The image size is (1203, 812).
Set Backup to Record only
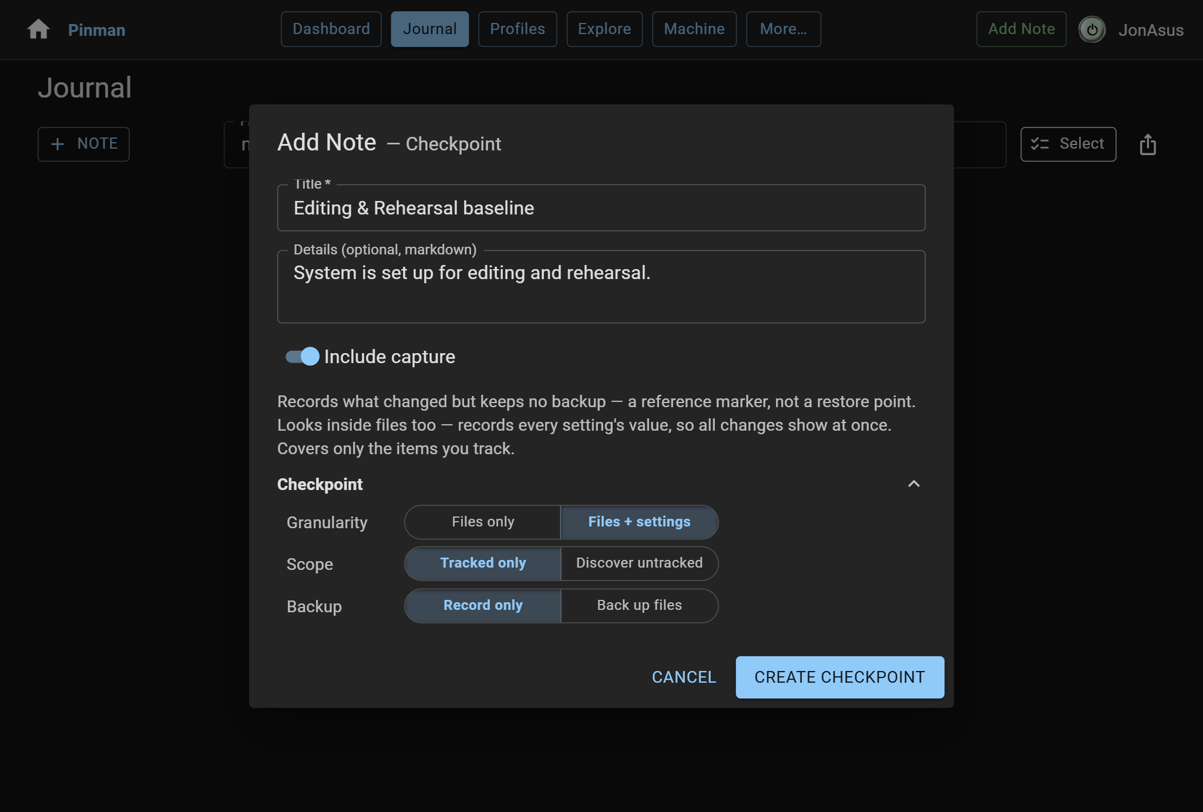click(483, 605)
